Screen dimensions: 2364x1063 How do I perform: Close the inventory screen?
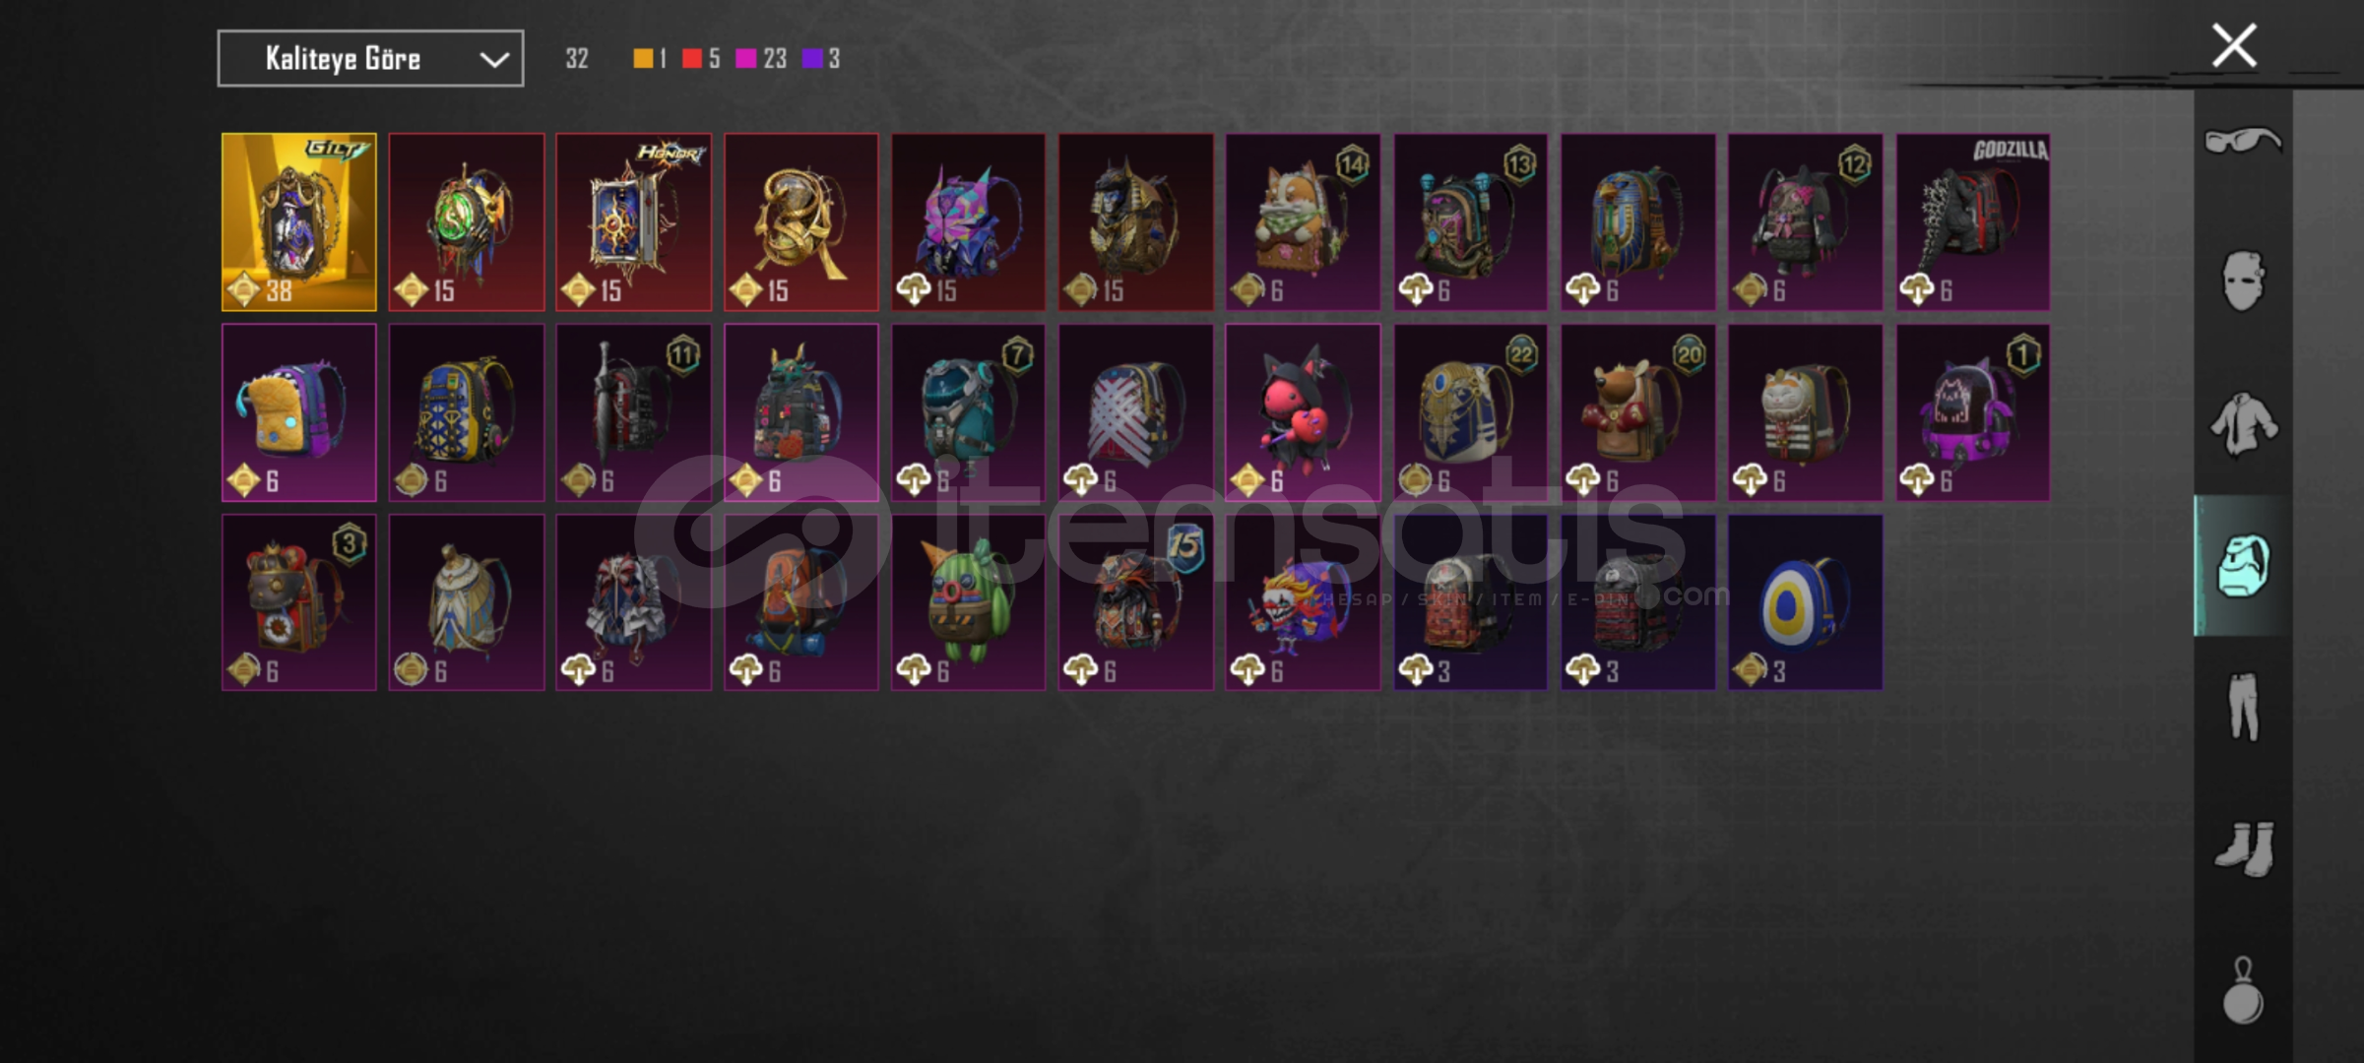[x=2234, y=45]
